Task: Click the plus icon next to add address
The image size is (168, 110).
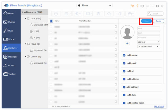Action: [x=124, y=79]
